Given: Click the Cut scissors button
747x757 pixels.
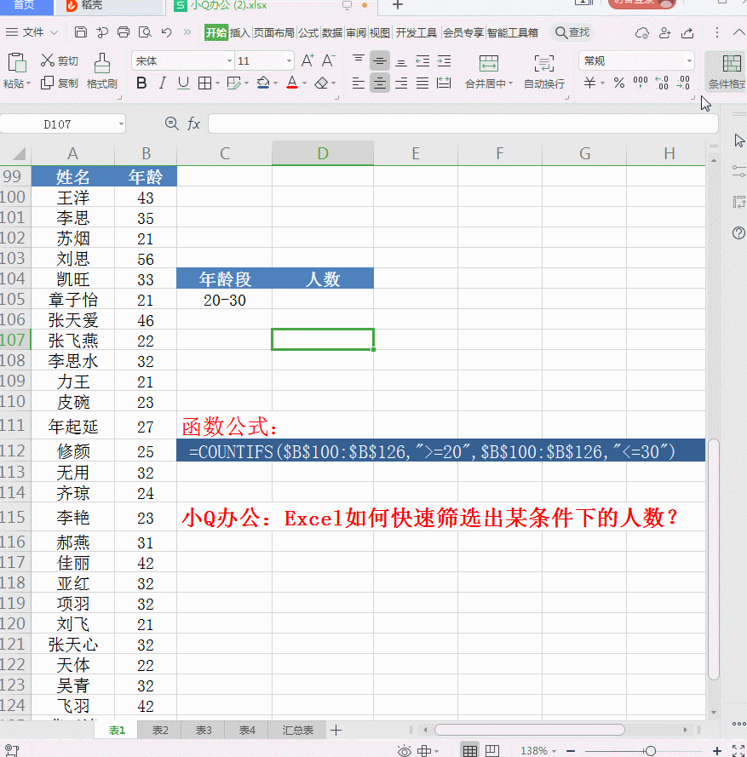Looking at the screenshot, I should (x=60, y=60).
